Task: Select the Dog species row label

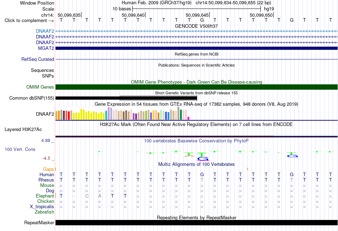Action: pyautogui.click(x=50, y=191)
